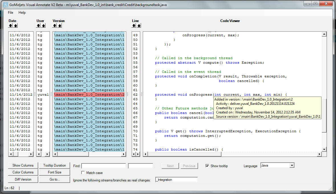Image resolution: width=336 pixels, height=194 pixels.
Task: Open the Language dropdown showing Java
Action: pyautogui.click(x=292, y=165)
